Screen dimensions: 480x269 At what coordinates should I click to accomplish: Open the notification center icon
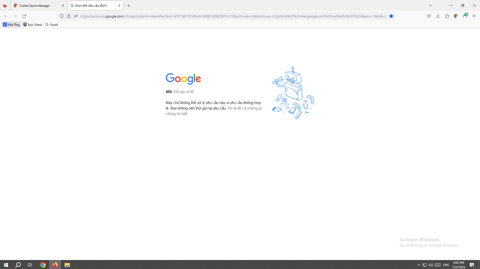tap(472, 265)
